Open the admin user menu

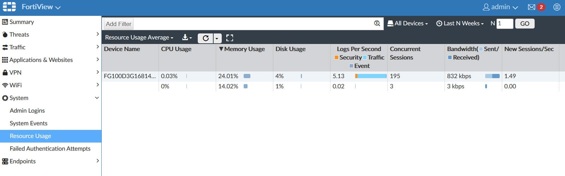pos(500,7)
